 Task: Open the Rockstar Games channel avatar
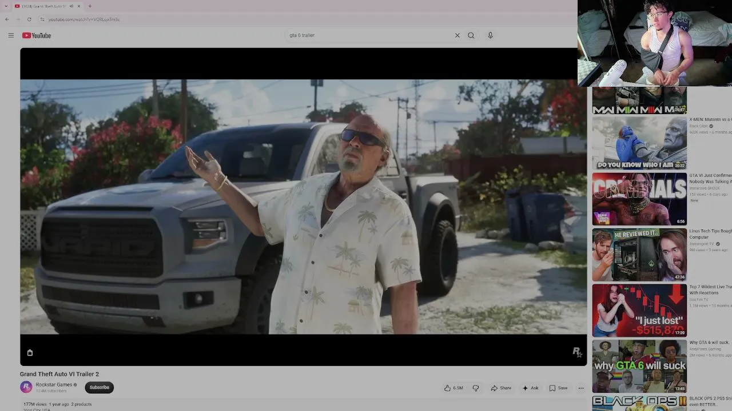[x=26, y=387]
